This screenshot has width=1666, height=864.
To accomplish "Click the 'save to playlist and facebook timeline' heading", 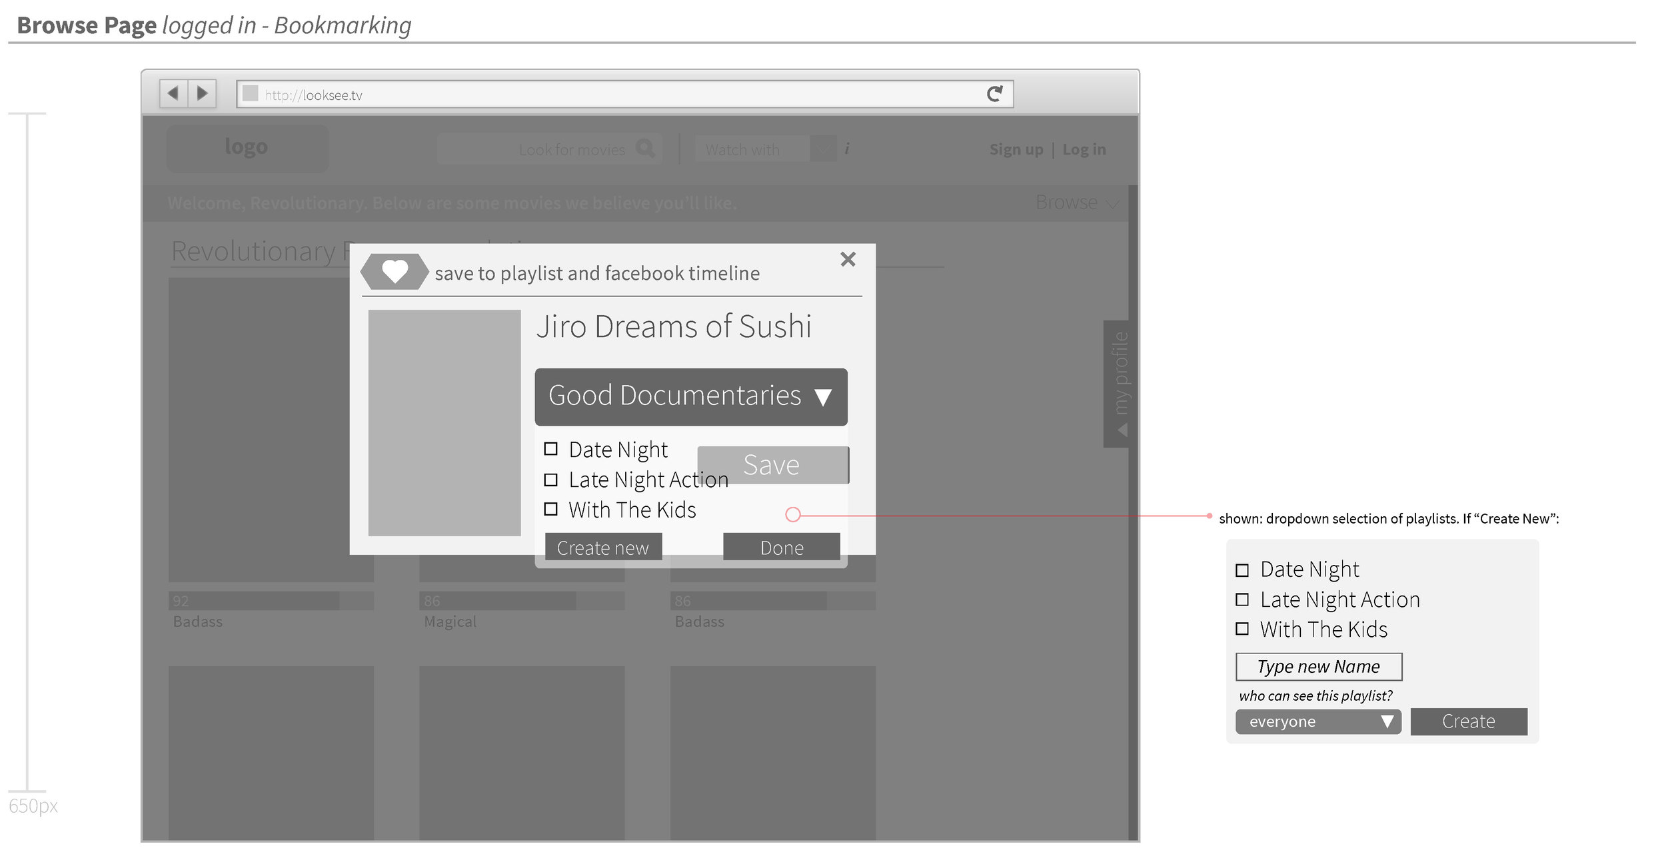I will pos(597,273).
